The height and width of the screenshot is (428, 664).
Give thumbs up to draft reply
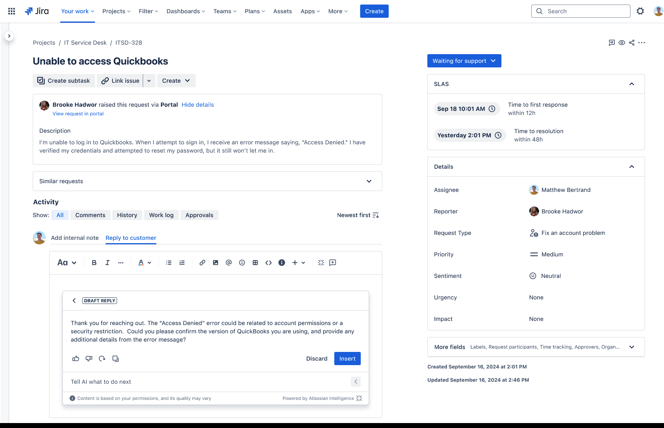click(76, 359)
